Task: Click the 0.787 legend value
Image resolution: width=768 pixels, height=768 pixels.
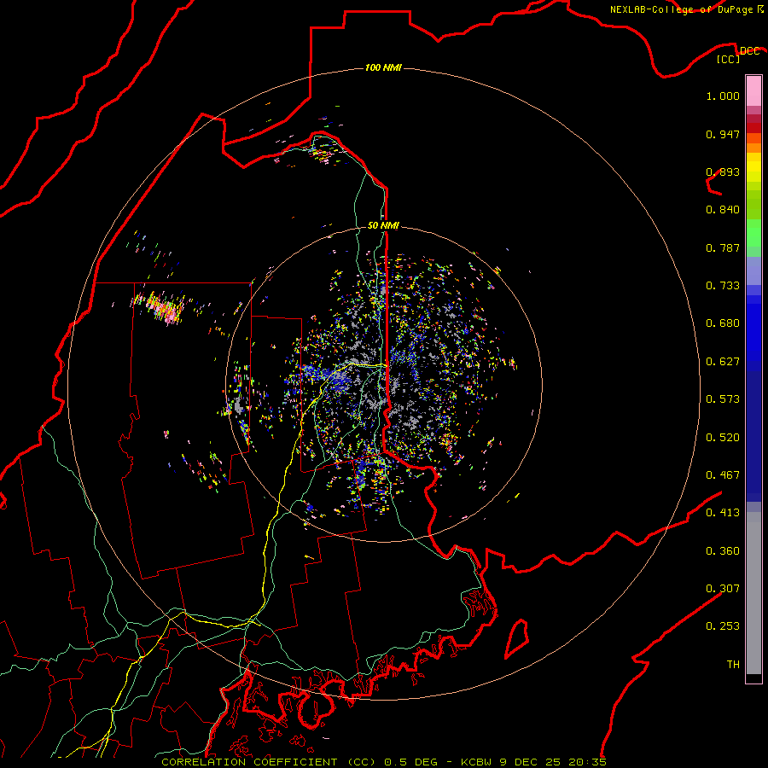Action: click(x=723, y=247)
